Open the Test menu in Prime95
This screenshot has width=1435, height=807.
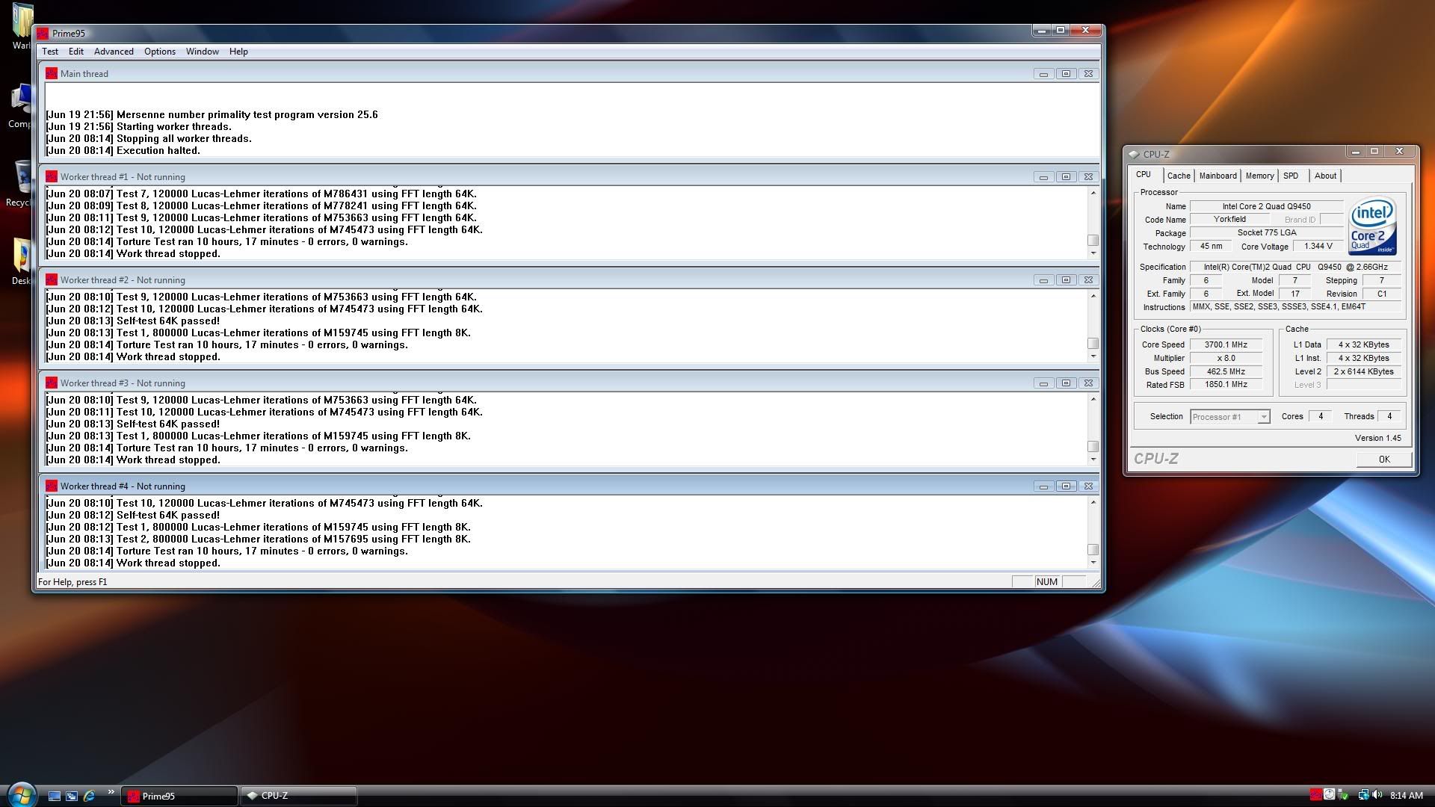[50, 52]
